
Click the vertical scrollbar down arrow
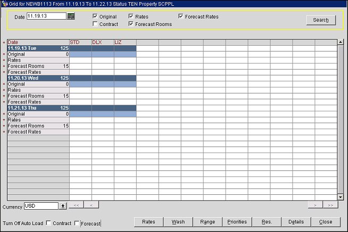pyautogui.click(x=341, y=197)
